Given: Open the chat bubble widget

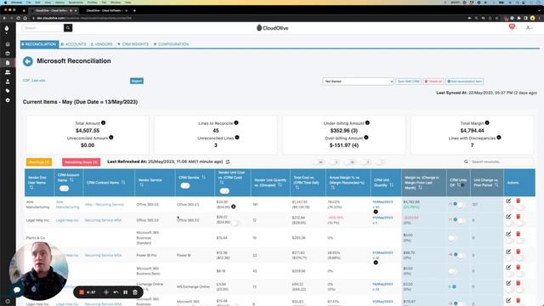Looking at the screenshot, I should [17, 289].
